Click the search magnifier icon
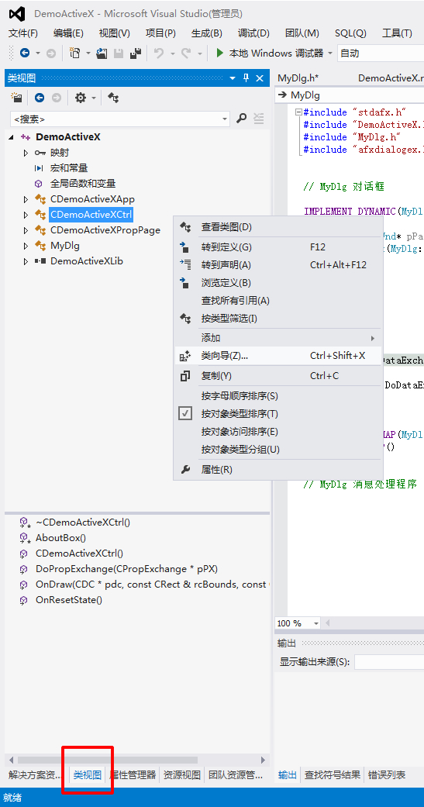The image size is (424, 807). tap(241, 119)
